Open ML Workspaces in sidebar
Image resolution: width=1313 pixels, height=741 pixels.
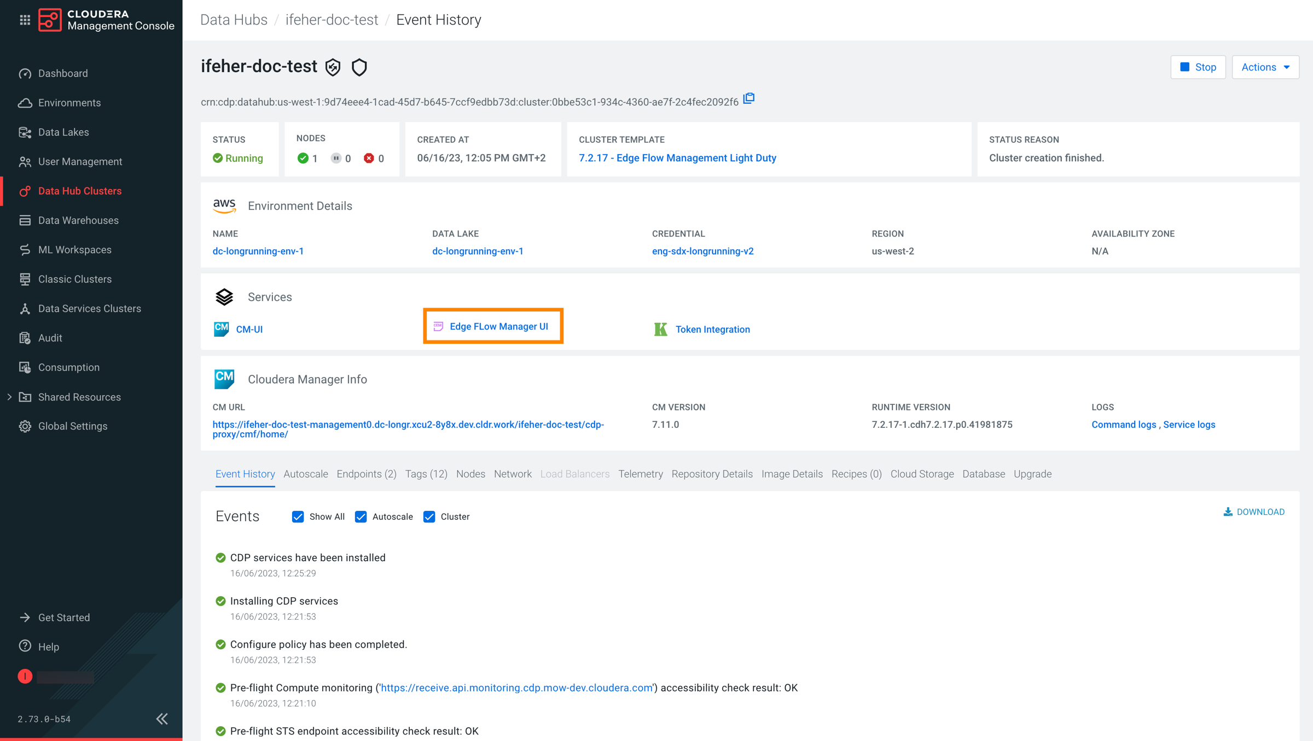(74, 250)
